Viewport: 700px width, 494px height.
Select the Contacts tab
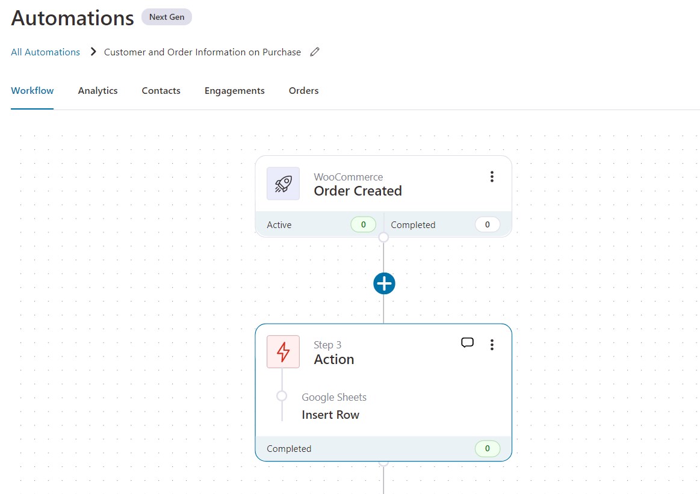pyautogui.click(x=161, y=90)
